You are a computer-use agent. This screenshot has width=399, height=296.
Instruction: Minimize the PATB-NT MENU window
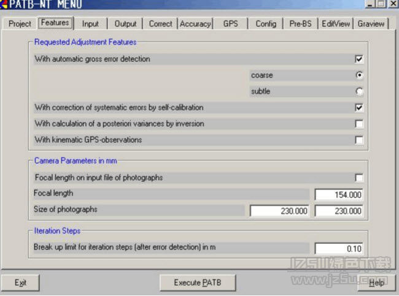370,4
